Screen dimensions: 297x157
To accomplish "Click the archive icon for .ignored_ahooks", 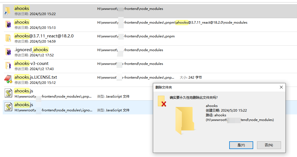I will (8, 52).
